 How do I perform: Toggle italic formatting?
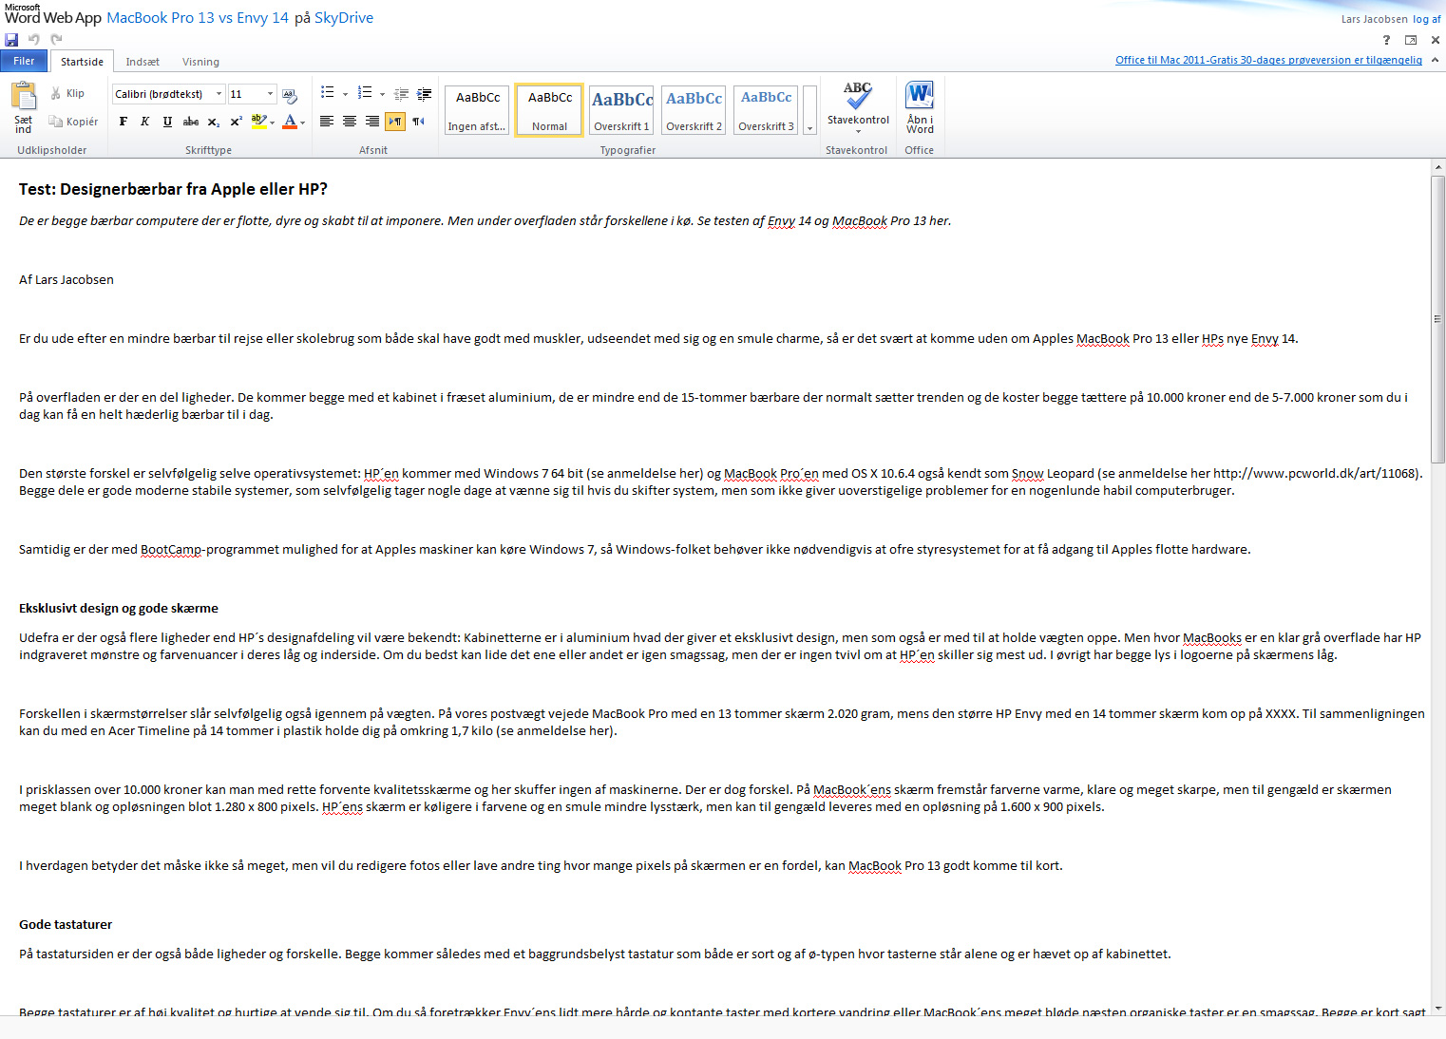(145, 122)
